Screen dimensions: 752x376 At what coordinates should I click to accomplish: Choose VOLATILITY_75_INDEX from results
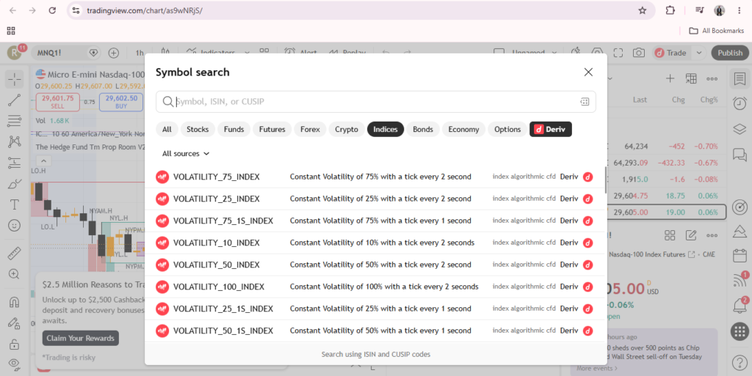tap(375, 177)
